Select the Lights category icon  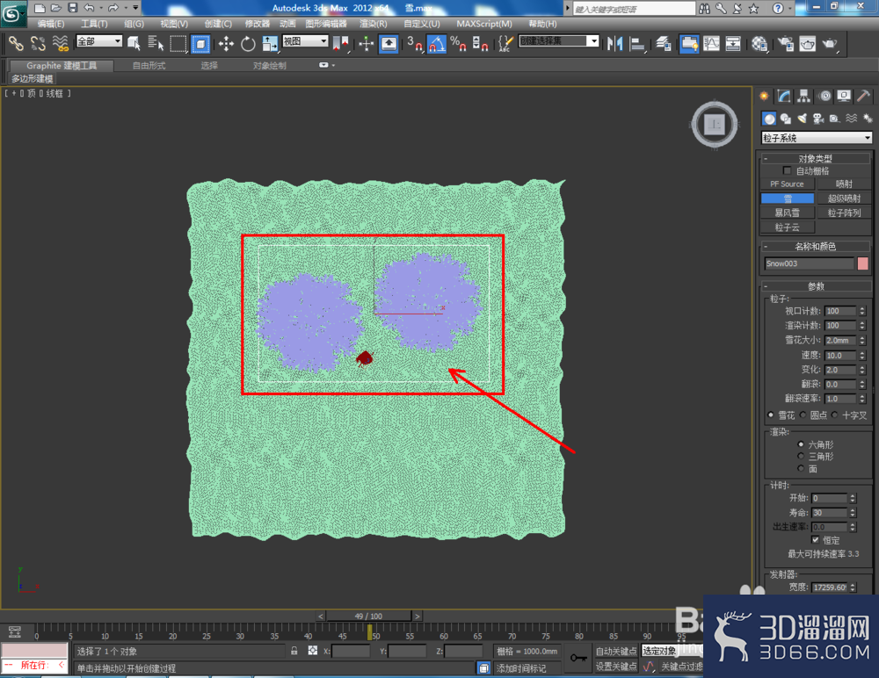click(x=803, y=119)
